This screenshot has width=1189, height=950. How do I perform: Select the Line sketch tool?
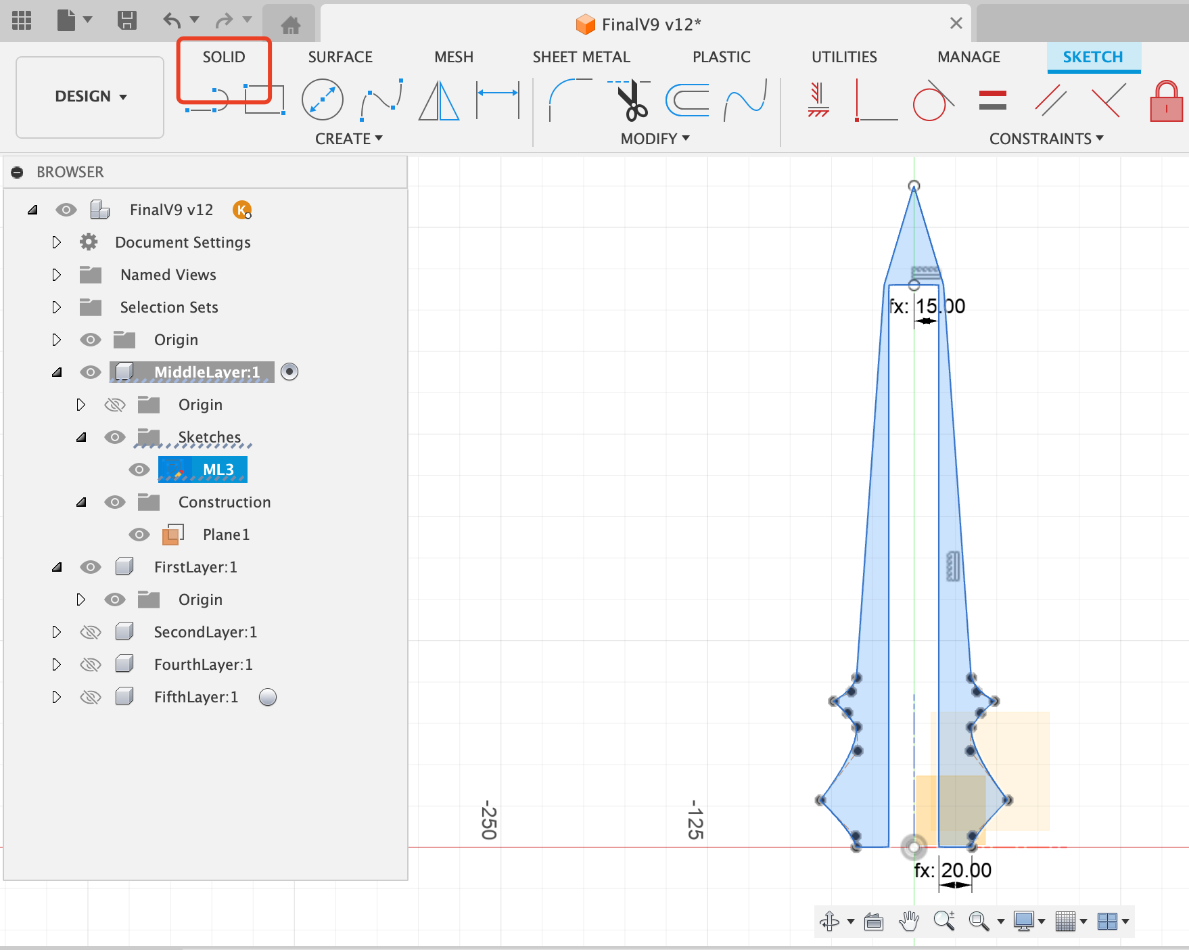pos(207,99)
